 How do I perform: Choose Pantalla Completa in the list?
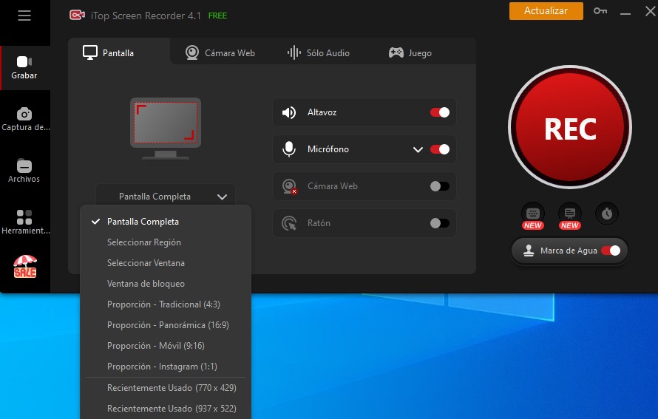166,222
